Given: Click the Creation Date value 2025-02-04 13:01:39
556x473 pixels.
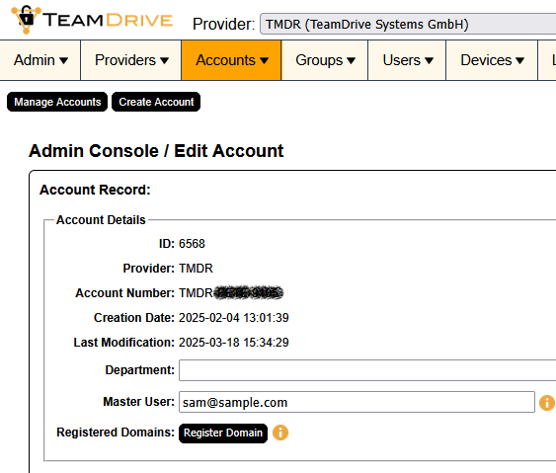Looking at the screenshot, I should [234, 318].
